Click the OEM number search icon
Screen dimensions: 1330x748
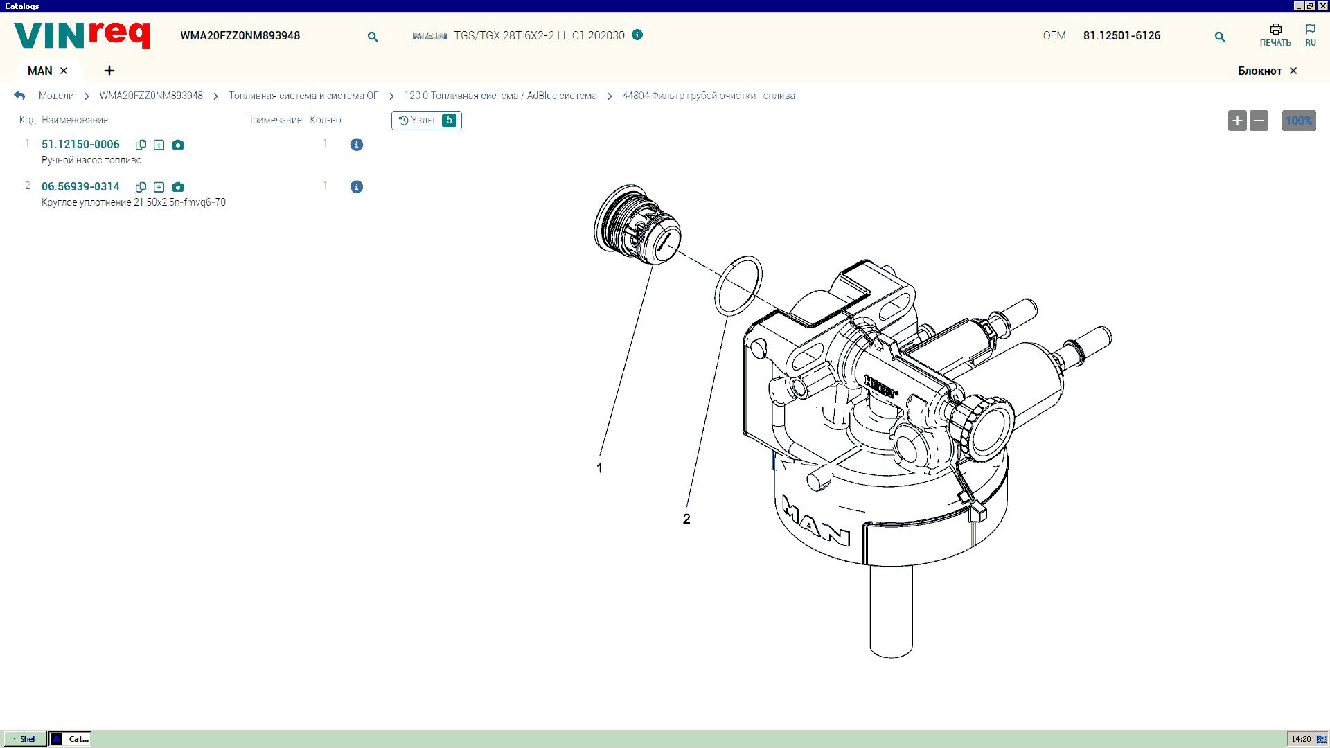tap(1220, 37)
